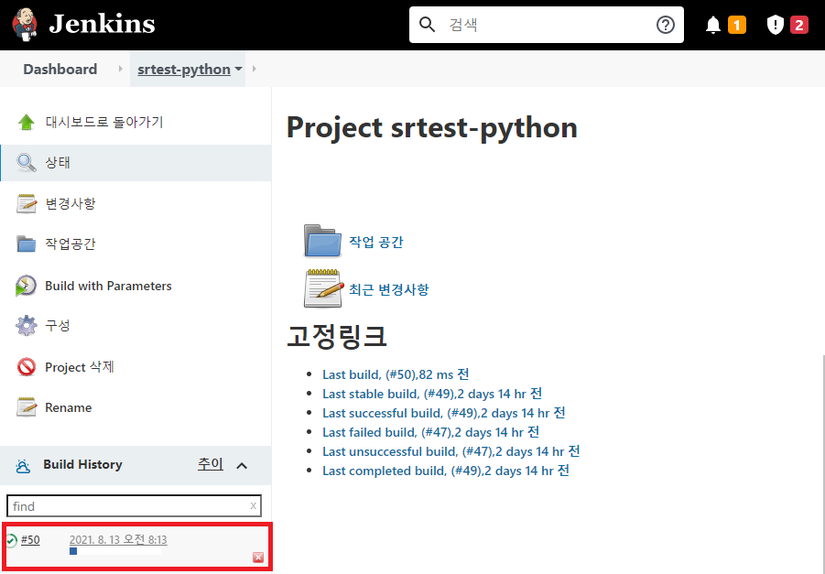This screenshot has width=825, height=574.
Task: Open the srtest-python breadcrumb dropdown arrow
Action: click(x=238, y=69)
